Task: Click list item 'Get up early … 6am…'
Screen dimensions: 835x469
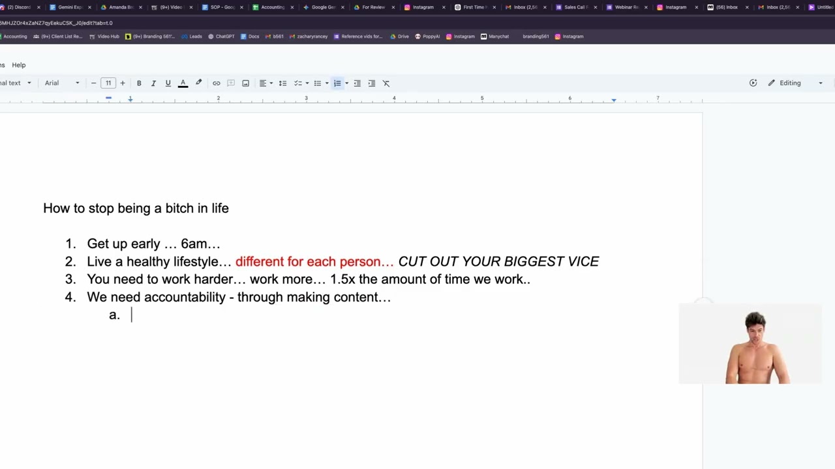Action: click(153, 244)
